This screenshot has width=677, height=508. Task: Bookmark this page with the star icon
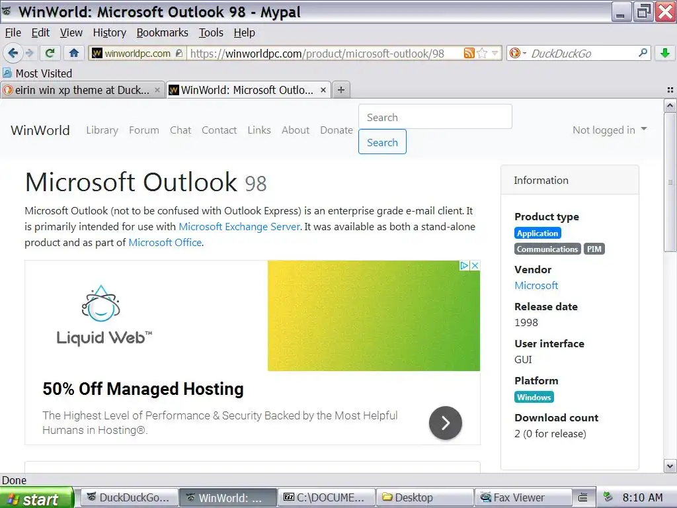(x=482, y=53)
